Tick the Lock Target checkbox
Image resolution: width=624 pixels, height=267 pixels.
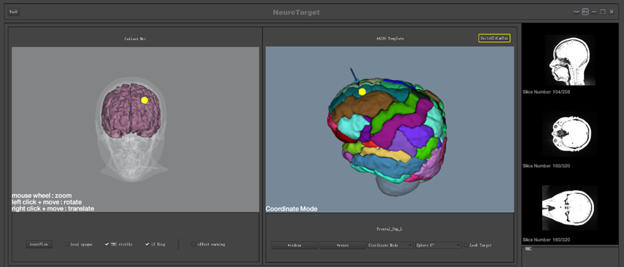pos(466,245)
